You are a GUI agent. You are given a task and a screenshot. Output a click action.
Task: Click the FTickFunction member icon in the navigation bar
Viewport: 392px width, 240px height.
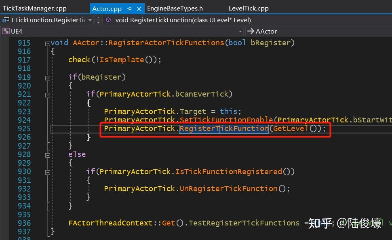coord(6,19)
